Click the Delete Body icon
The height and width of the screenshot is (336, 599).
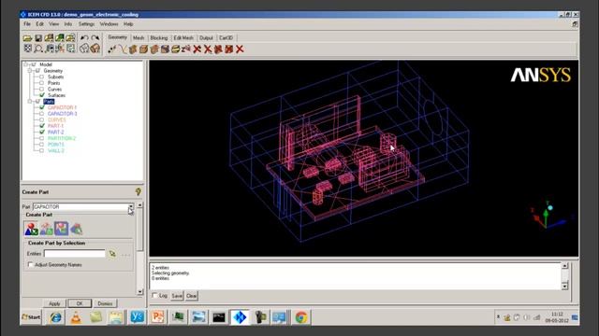coord(229,49)
